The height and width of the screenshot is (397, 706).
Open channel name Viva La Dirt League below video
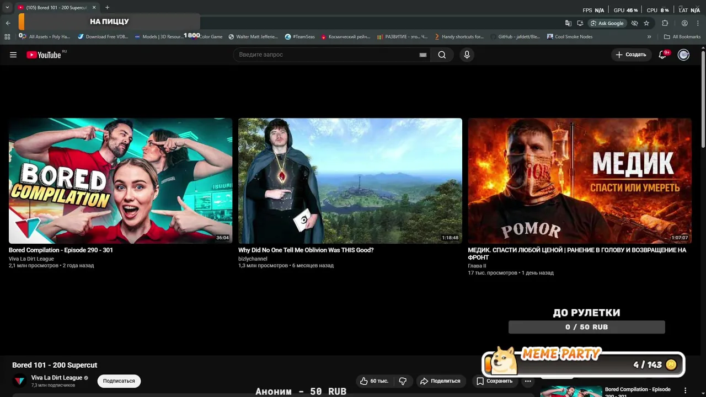57,378
